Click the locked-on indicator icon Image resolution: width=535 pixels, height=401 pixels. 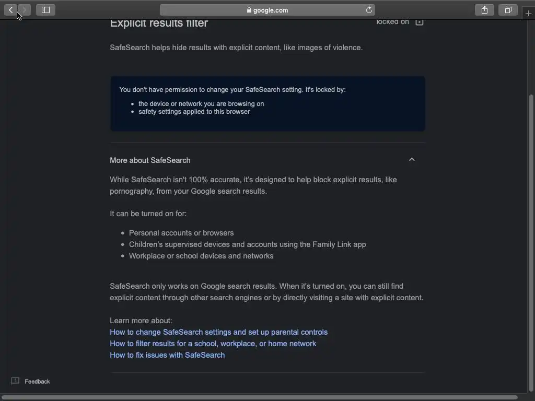(420, 22)
